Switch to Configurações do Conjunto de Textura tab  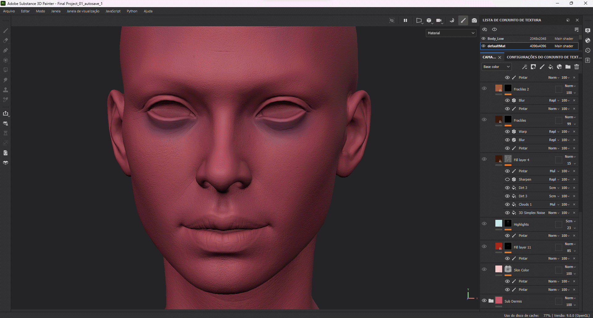[544, 57]
